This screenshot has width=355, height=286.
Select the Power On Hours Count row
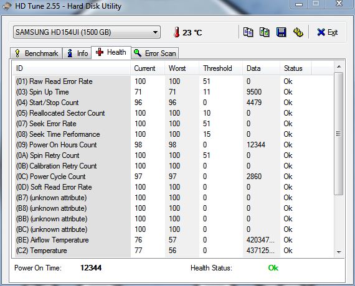pyautogui.click(x=173, y=145)
